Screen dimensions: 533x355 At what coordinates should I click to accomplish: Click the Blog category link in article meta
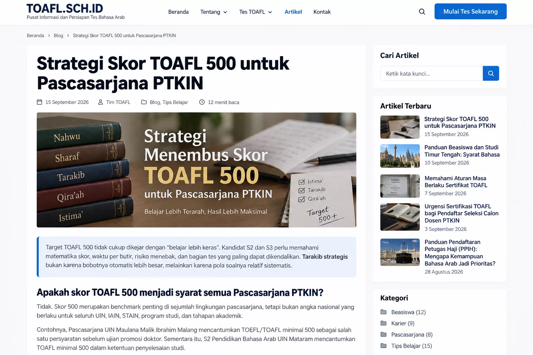(x=155, y=102)
